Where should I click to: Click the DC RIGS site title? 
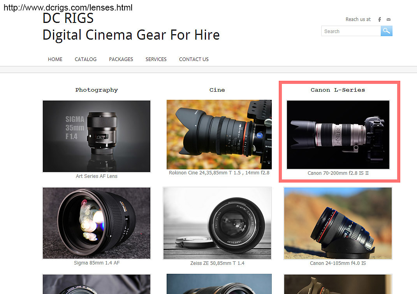(68, 18)
